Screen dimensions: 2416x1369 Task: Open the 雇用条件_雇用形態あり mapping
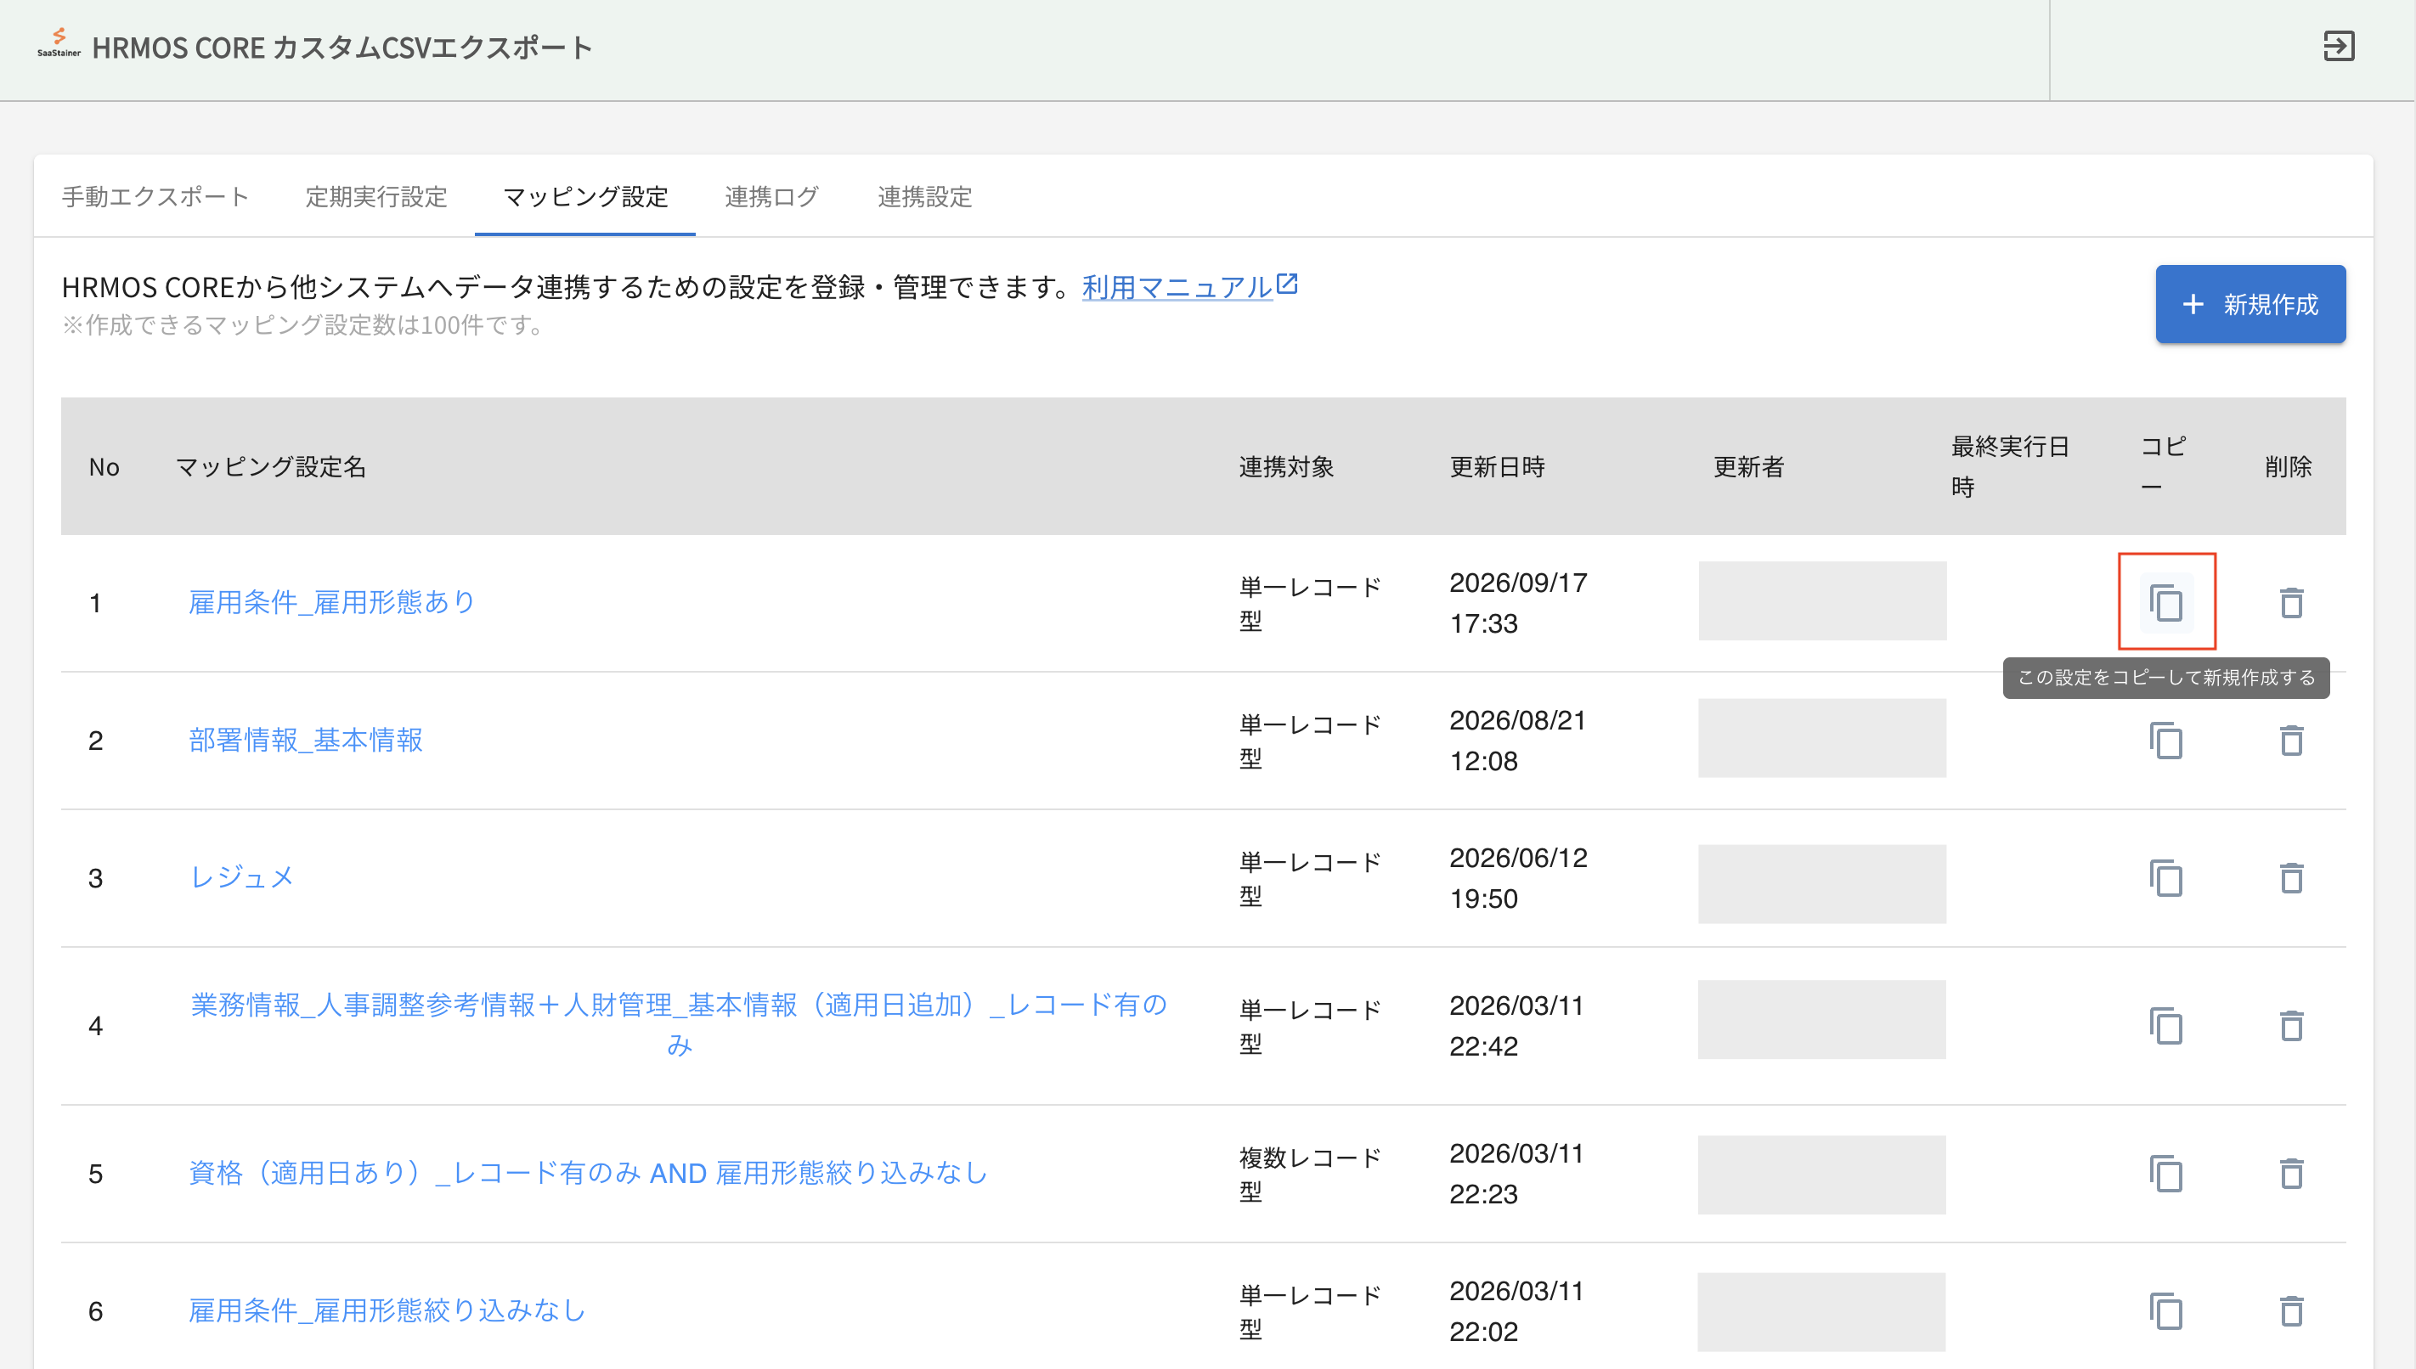(x=332, y=603)
